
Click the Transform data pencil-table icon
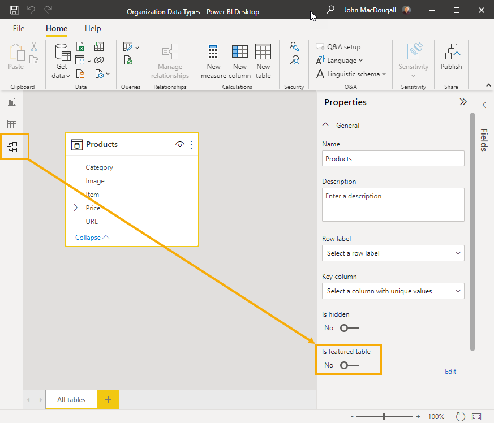click(128, 46)
